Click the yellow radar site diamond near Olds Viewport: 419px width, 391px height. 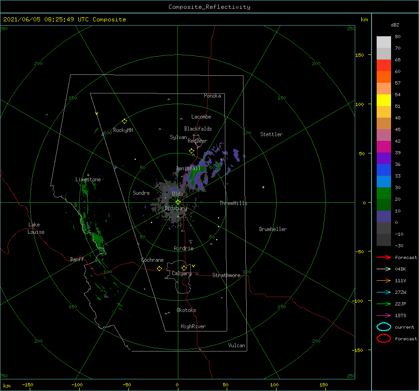click(178, 202)
